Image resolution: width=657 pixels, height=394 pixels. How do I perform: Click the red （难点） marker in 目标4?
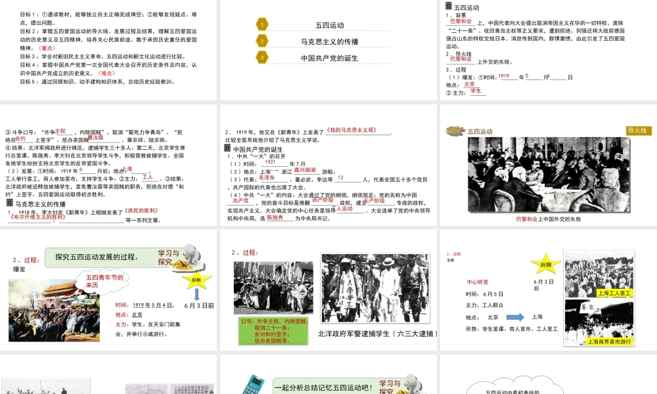click(x=106, y=74)
